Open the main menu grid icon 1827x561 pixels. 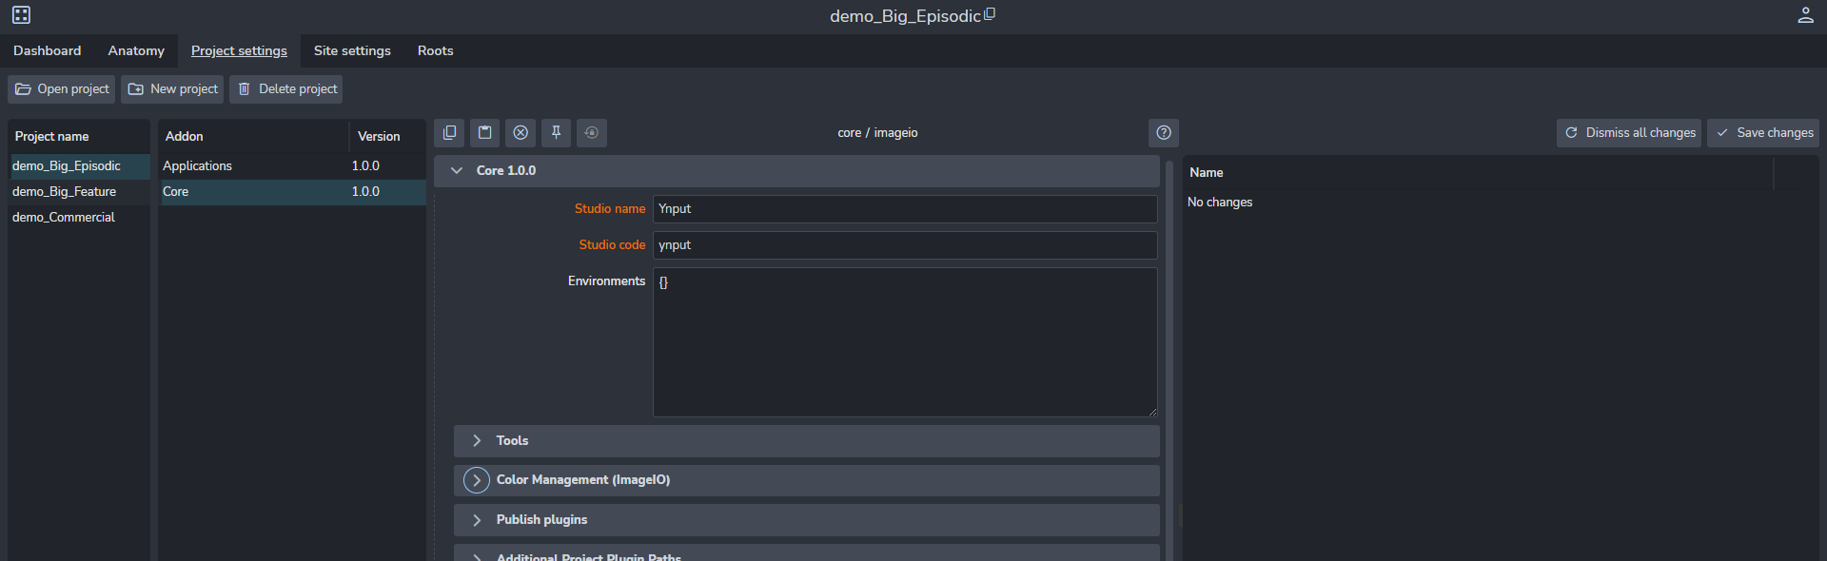[x=21, y=15]
